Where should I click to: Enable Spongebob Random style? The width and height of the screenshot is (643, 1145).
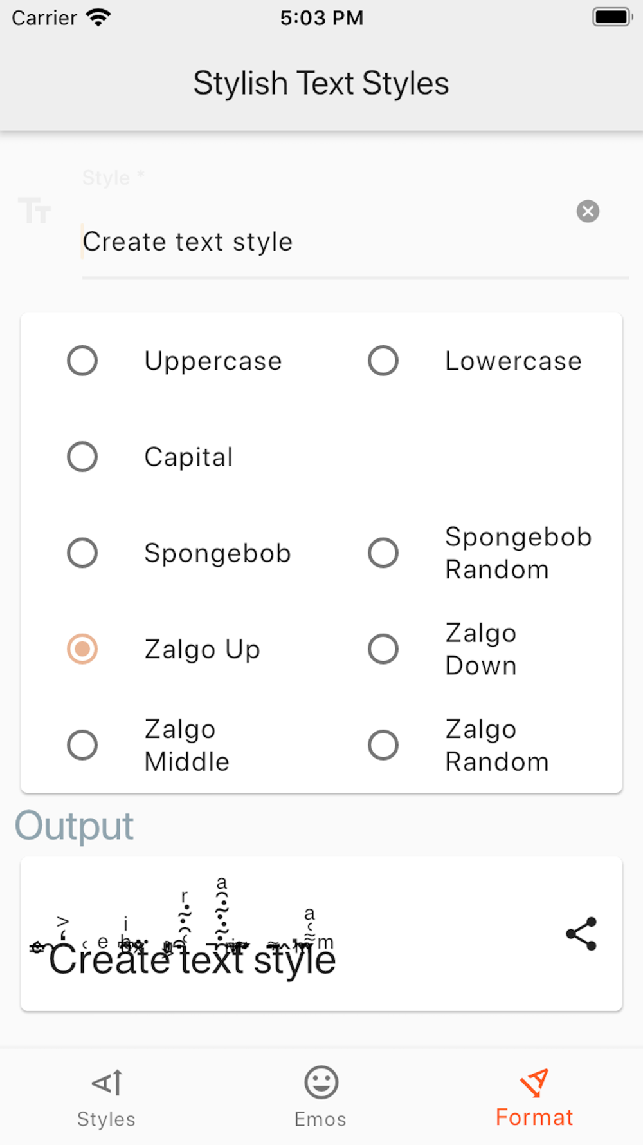tap(383, 553)
